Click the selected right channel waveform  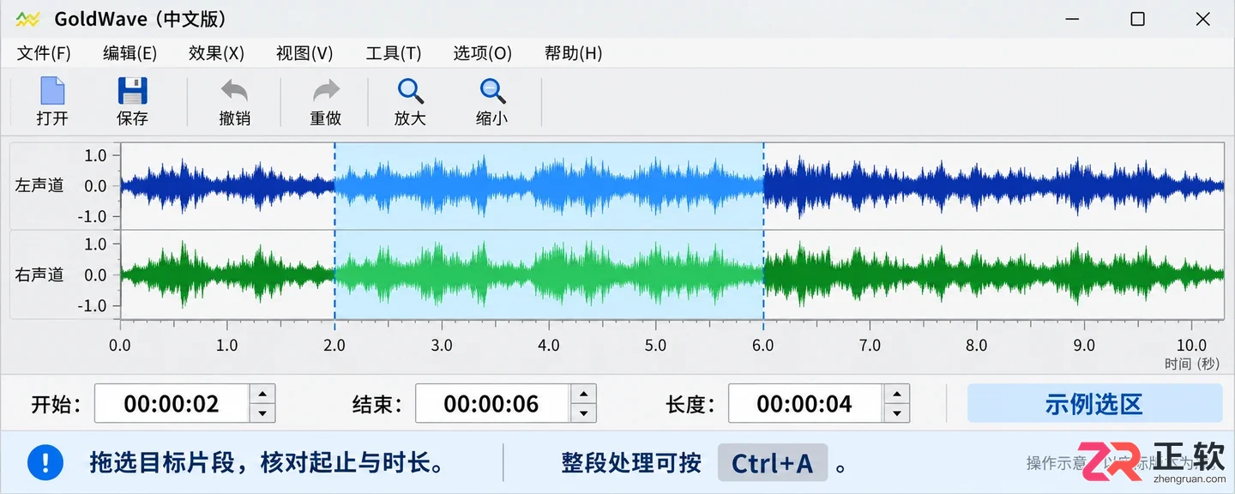(x=549, y=274)
